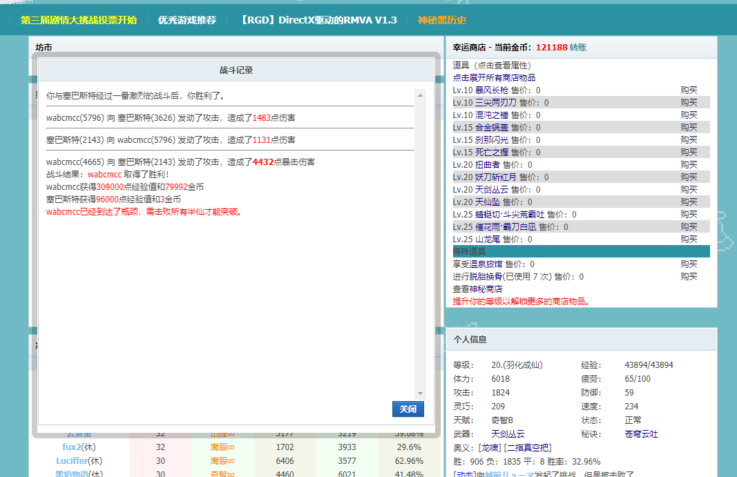
Task: Buy Lv.10 三尖两刃刀
Action: pos(689,102)
